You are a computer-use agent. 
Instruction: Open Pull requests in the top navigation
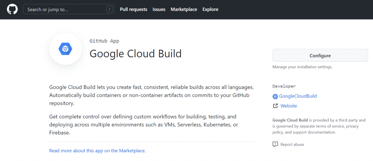click(x=134, y=9)
